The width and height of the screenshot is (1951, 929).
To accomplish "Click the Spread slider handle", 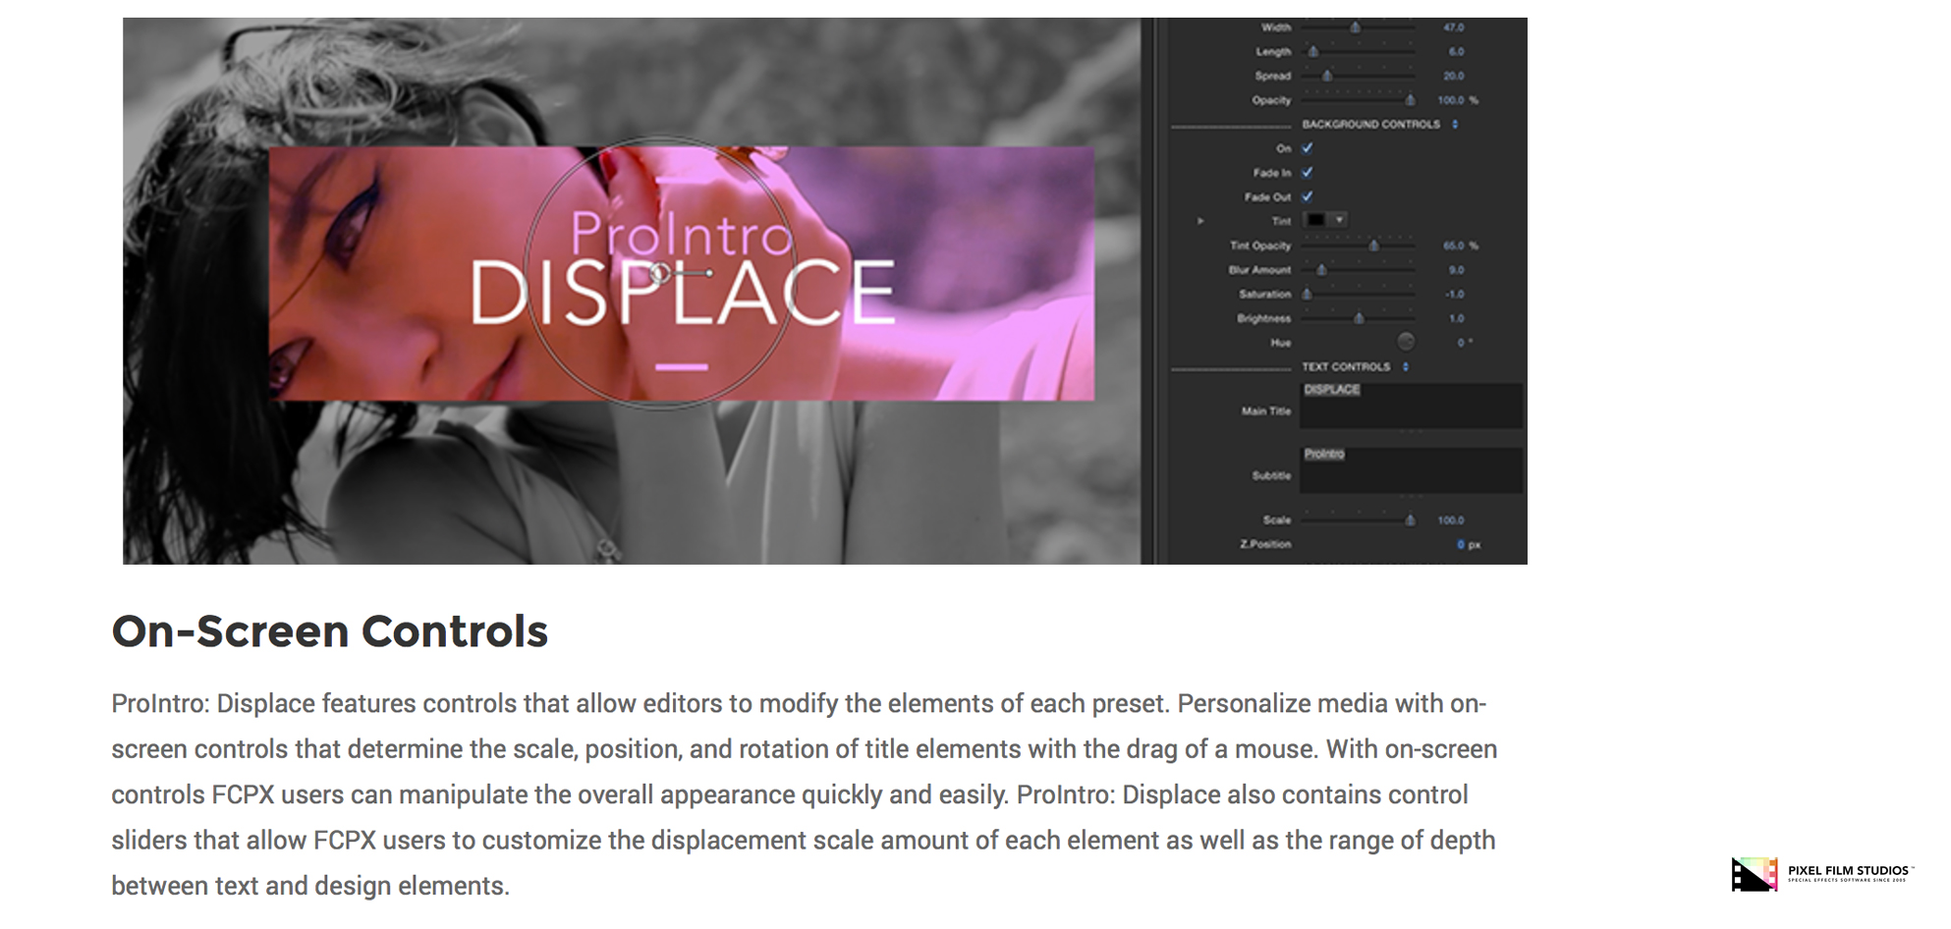I will 1327,76.
